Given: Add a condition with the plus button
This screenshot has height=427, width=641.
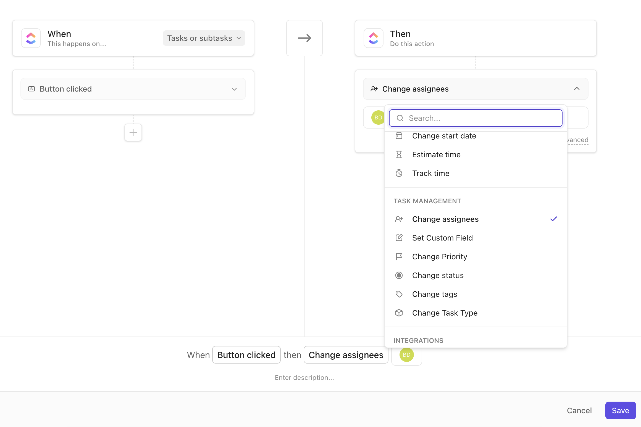Looking at the screenshot, I should pos(133,132).
